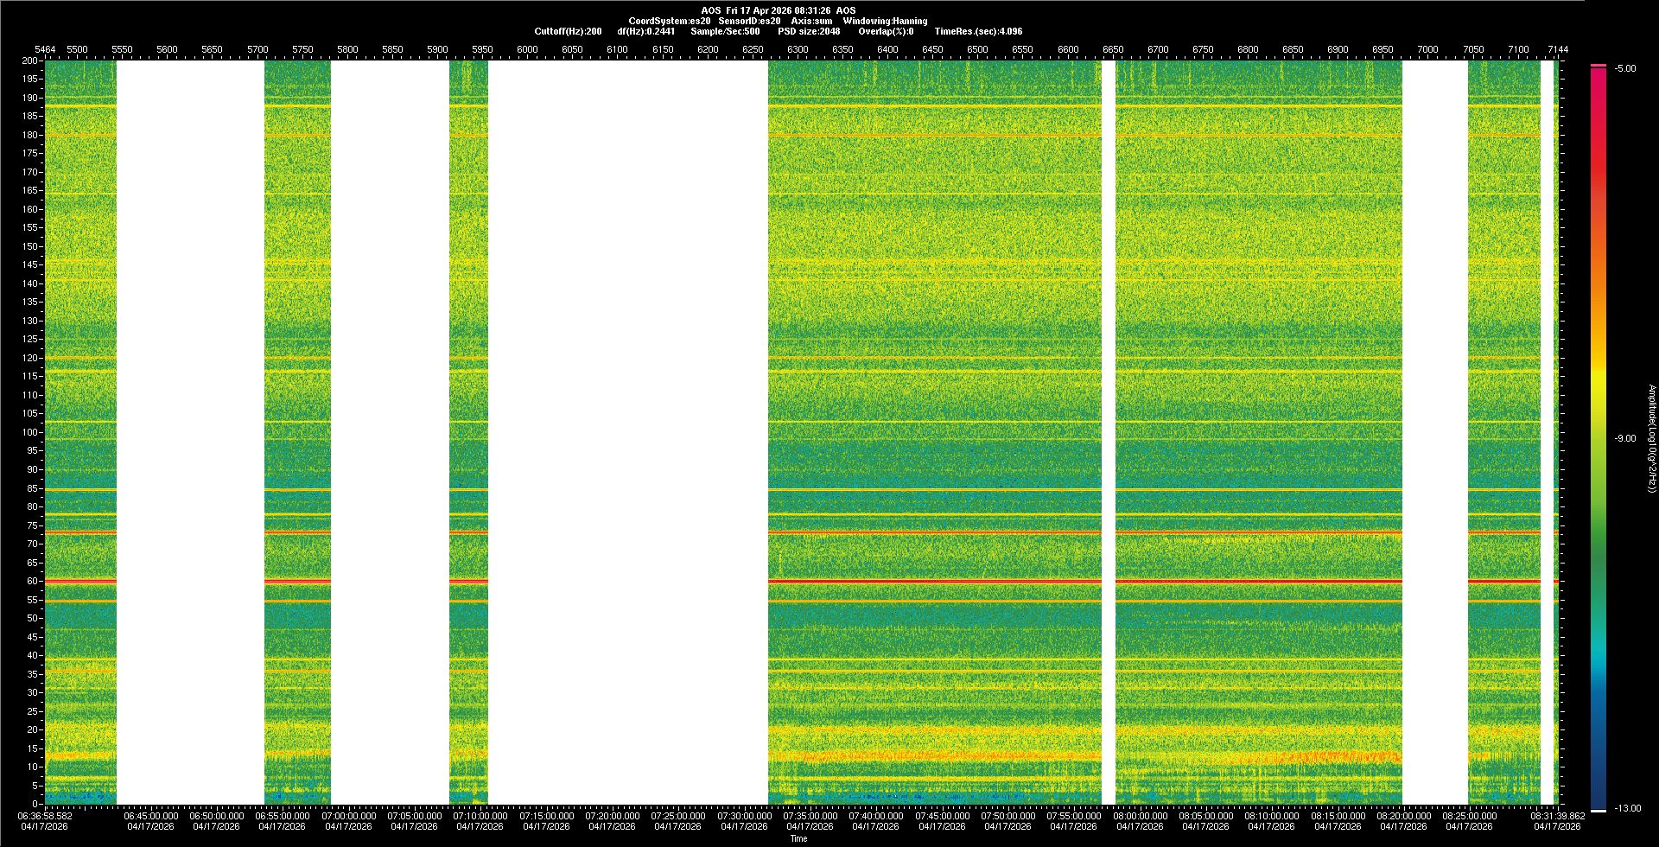The width and height of the screenshot is (1659, 847).
Task: Click the "Time" axis title at the bottom
Action: click(x=799, y=838)
